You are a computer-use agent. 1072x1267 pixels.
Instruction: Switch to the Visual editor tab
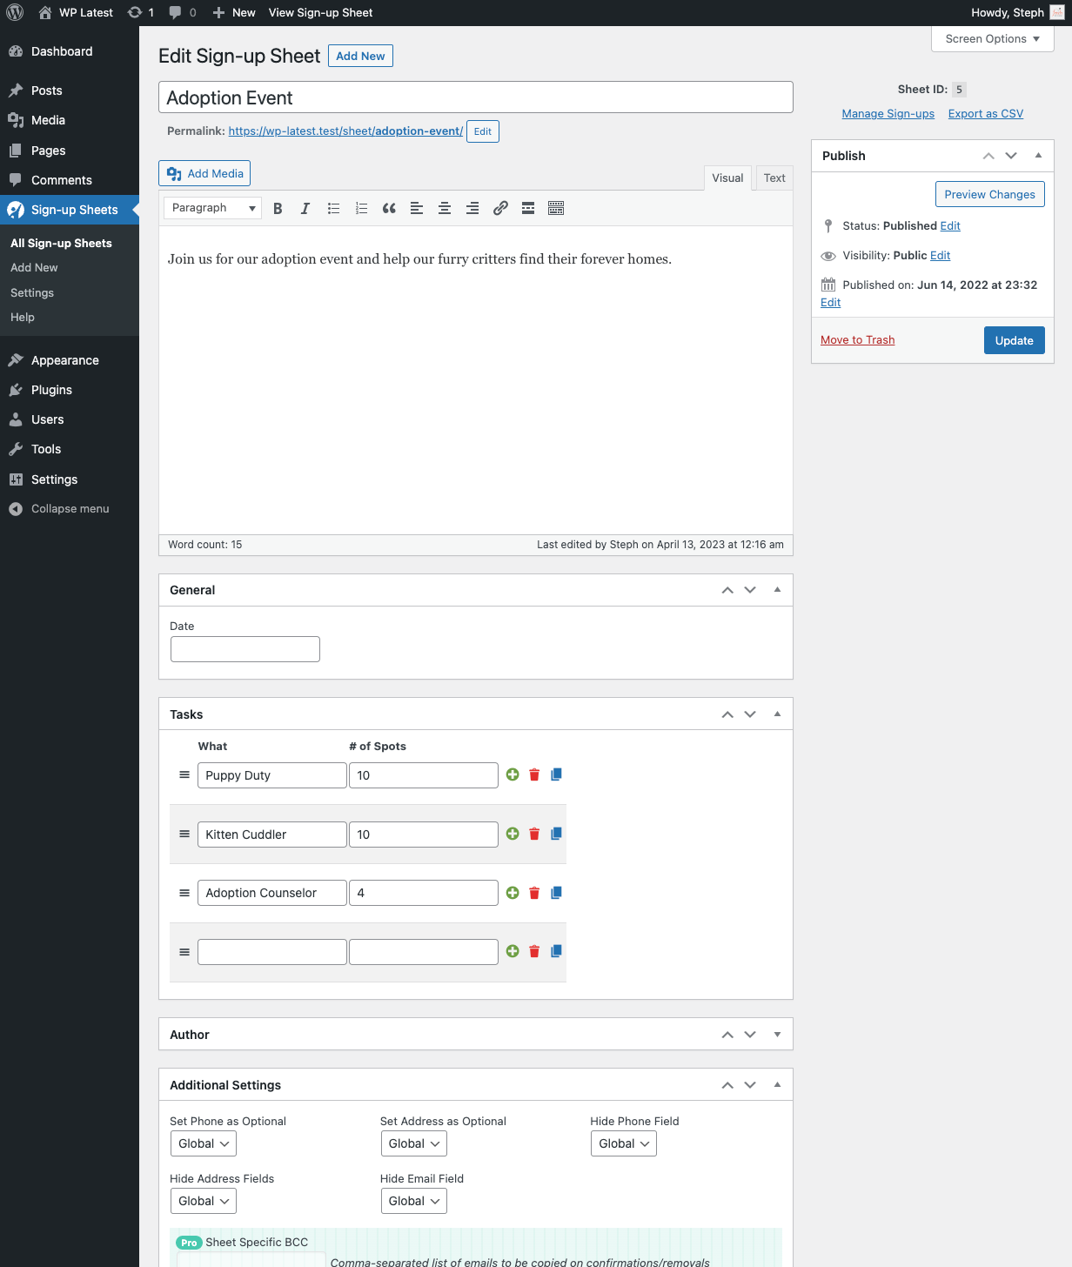coord(727,178)
